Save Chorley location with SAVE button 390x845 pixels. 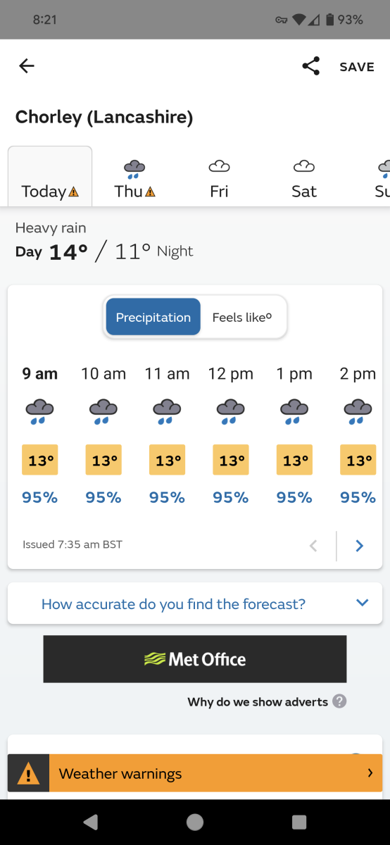(x=357, y=67)
